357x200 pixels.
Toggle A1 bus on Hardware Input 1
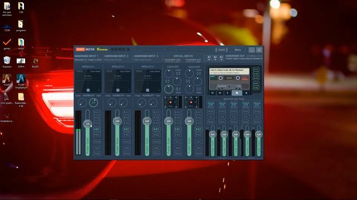click(x=97, y=112)
